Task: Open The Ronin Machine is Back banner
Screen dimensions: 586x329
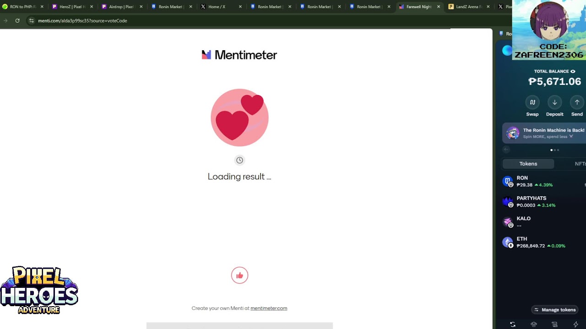Action: pos(544,133)
